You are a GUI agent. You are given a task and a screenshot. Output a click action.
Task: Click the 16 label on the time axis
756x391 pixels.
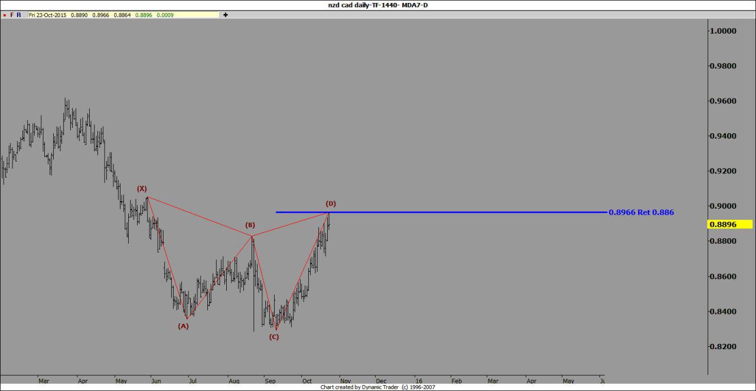pyautogui.click(x=418, y=381)
